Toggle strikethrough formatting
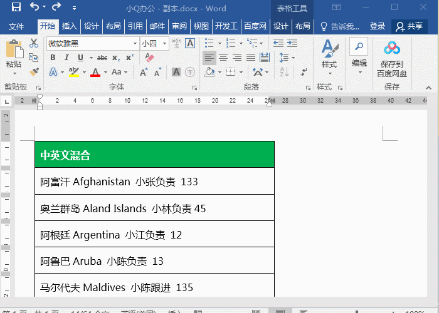Viewport: 439px width, 313px height. (x=102, y=58)
